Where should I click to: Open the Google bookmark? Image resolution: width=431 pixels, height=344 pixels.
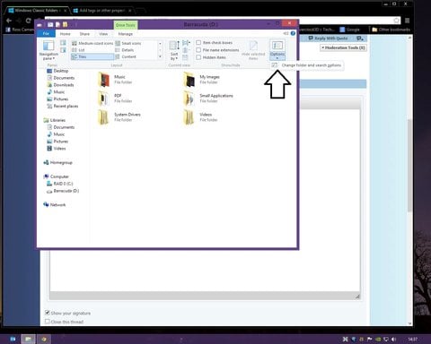tap(349, 30)
